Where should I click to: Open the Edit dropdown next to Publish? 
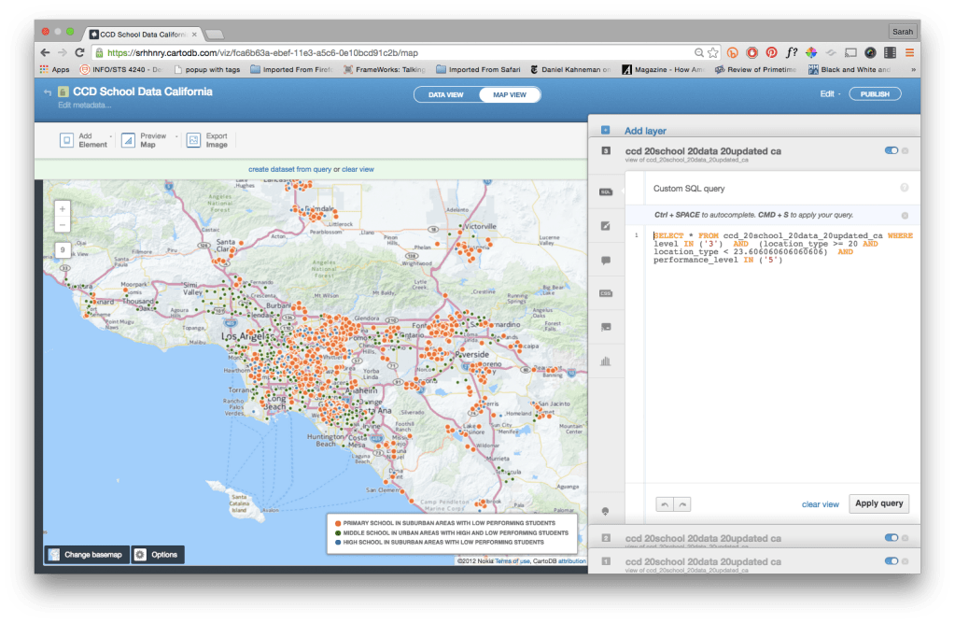pos(829,94)
